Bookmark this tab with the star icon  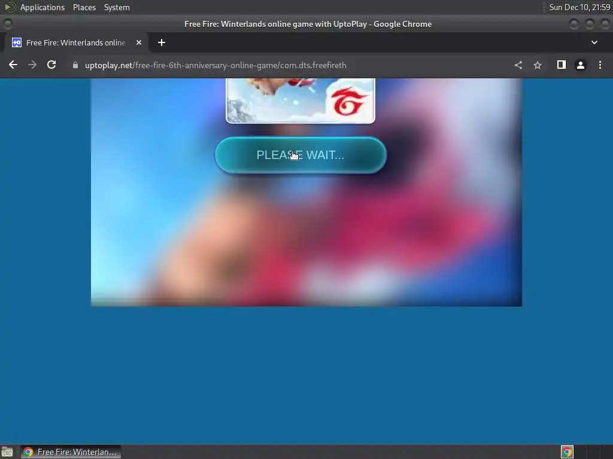(538, 65)
